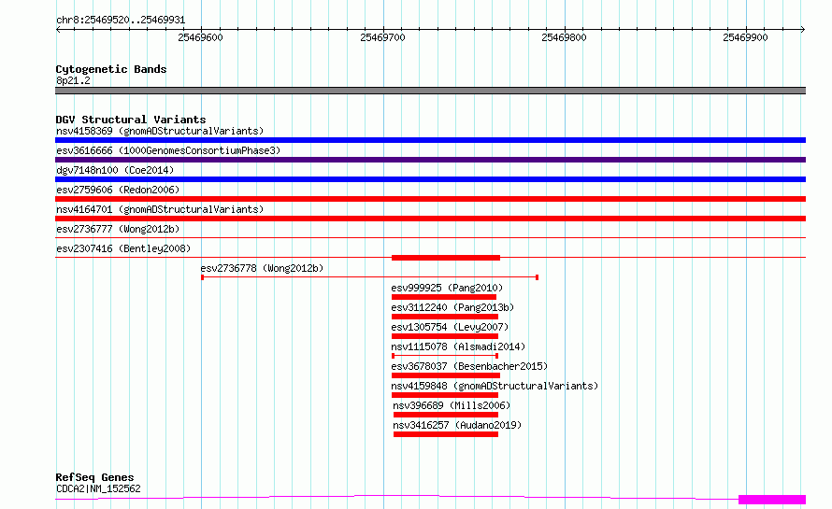832x509 pixels.
Task: Select the red nsv3416257 variant bar
Action: [446, 434]
